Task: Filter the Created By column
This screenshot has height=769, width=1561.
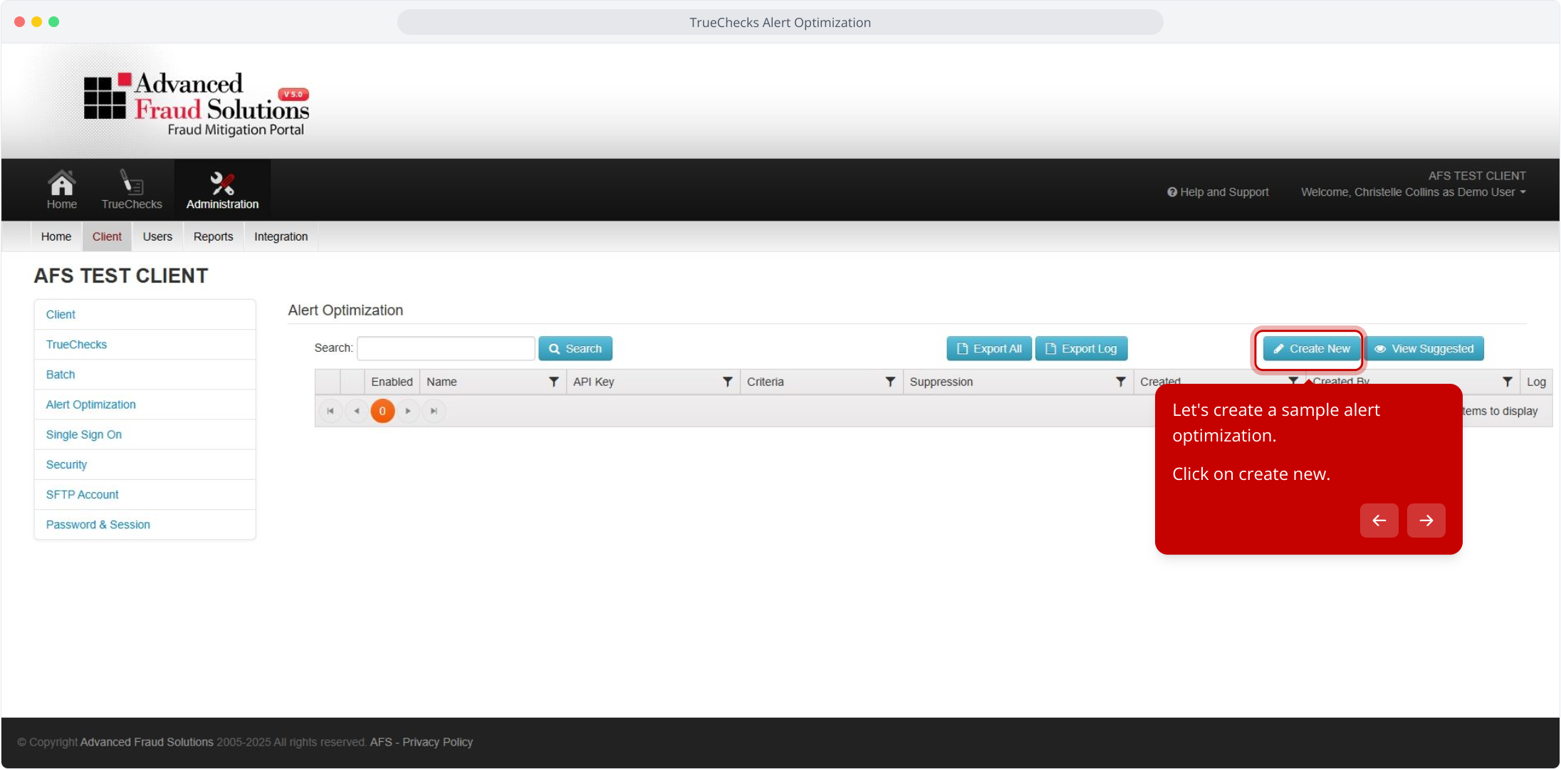Action: click(x=1507, y=382)
